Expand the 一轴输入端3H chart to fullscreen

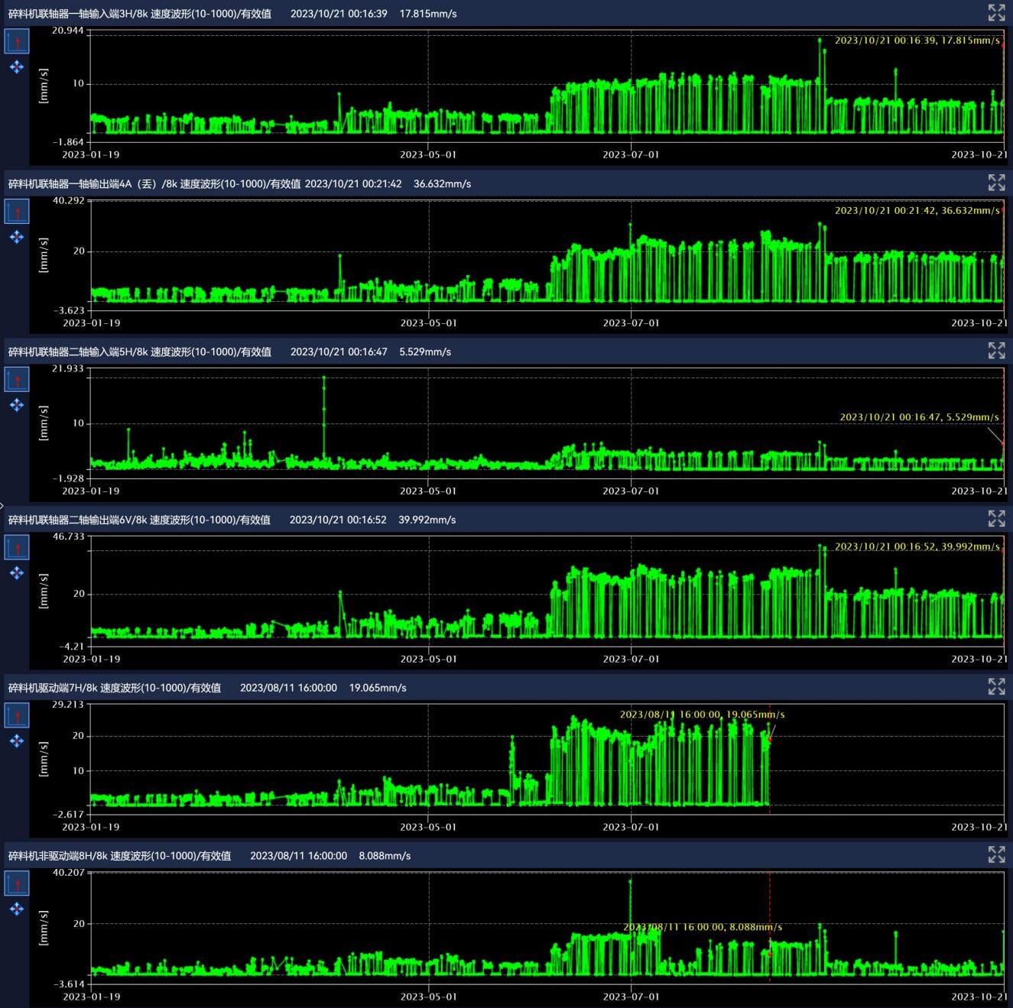[x=996, y=13]
